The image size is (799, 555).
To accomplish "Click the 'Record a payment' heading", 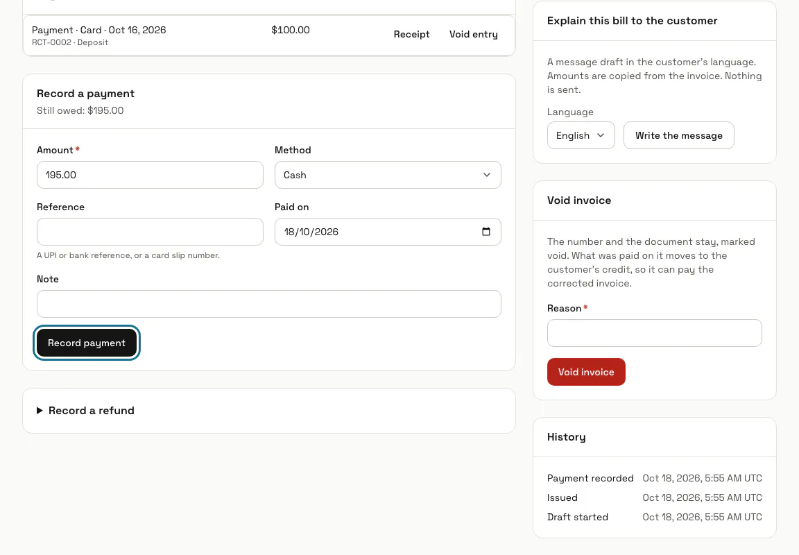I will (85, 94).
